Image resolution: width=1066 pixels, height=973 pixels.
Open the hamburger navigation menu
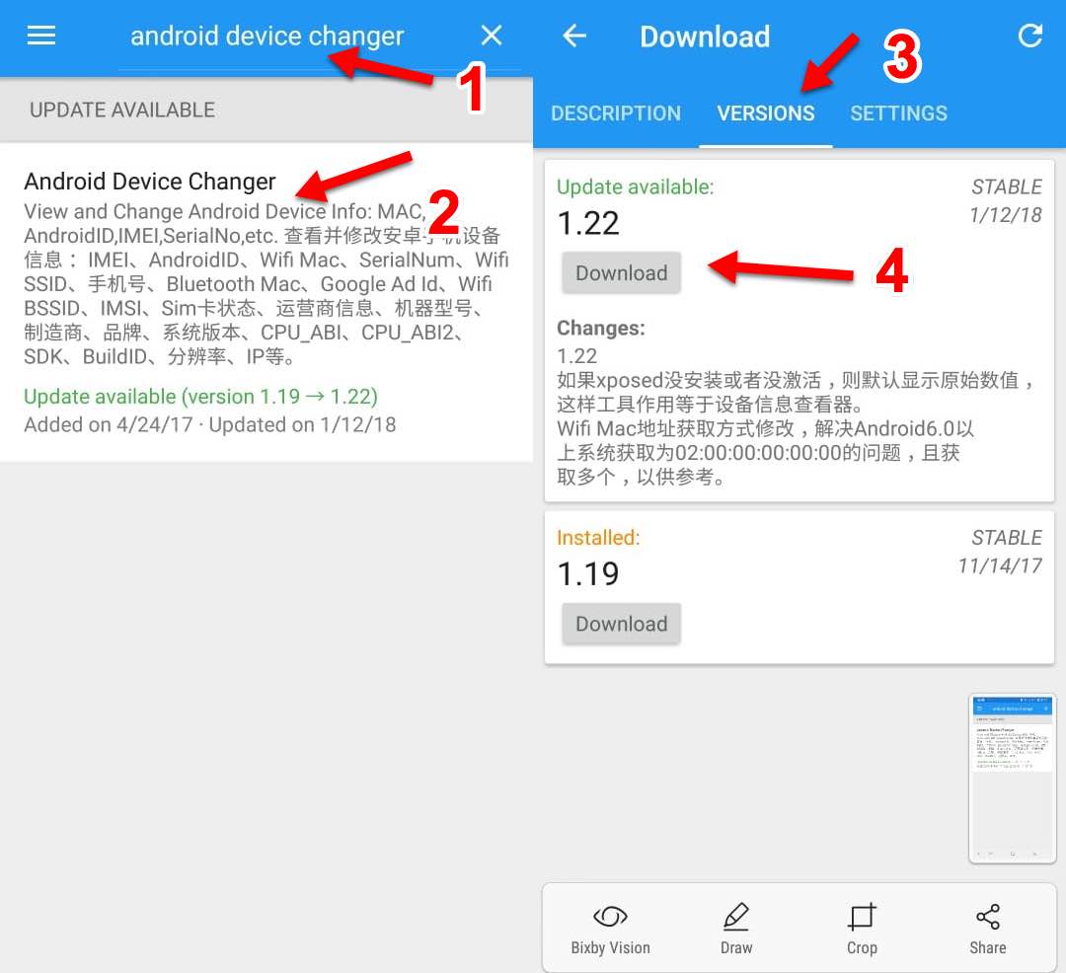click(40, 36)
